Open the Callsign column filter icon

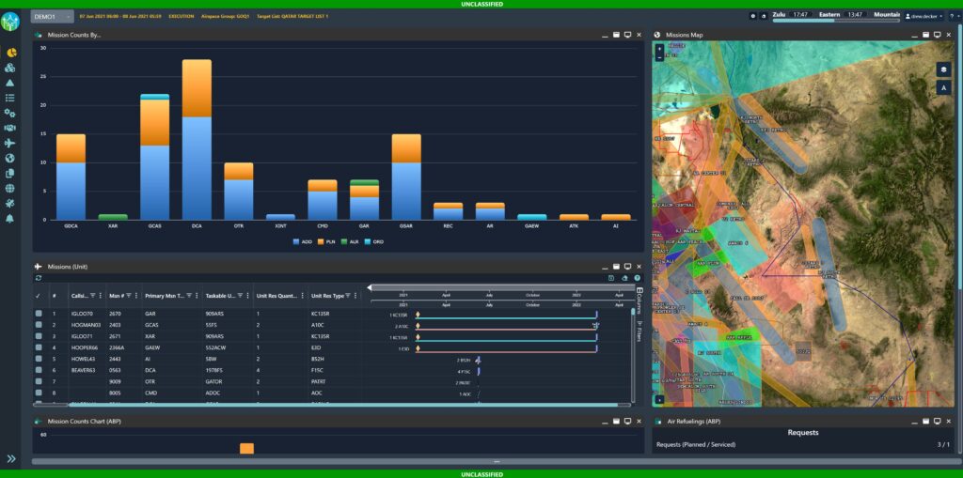[93, 295]
